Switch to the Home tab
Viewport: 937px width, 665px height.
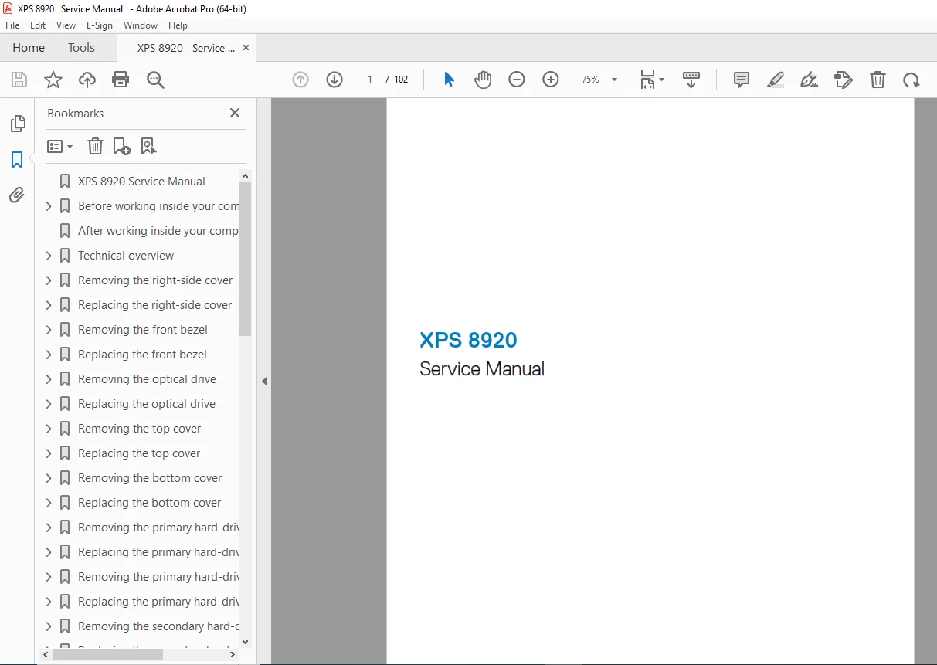pyautogui.click(x=29, y=48)
